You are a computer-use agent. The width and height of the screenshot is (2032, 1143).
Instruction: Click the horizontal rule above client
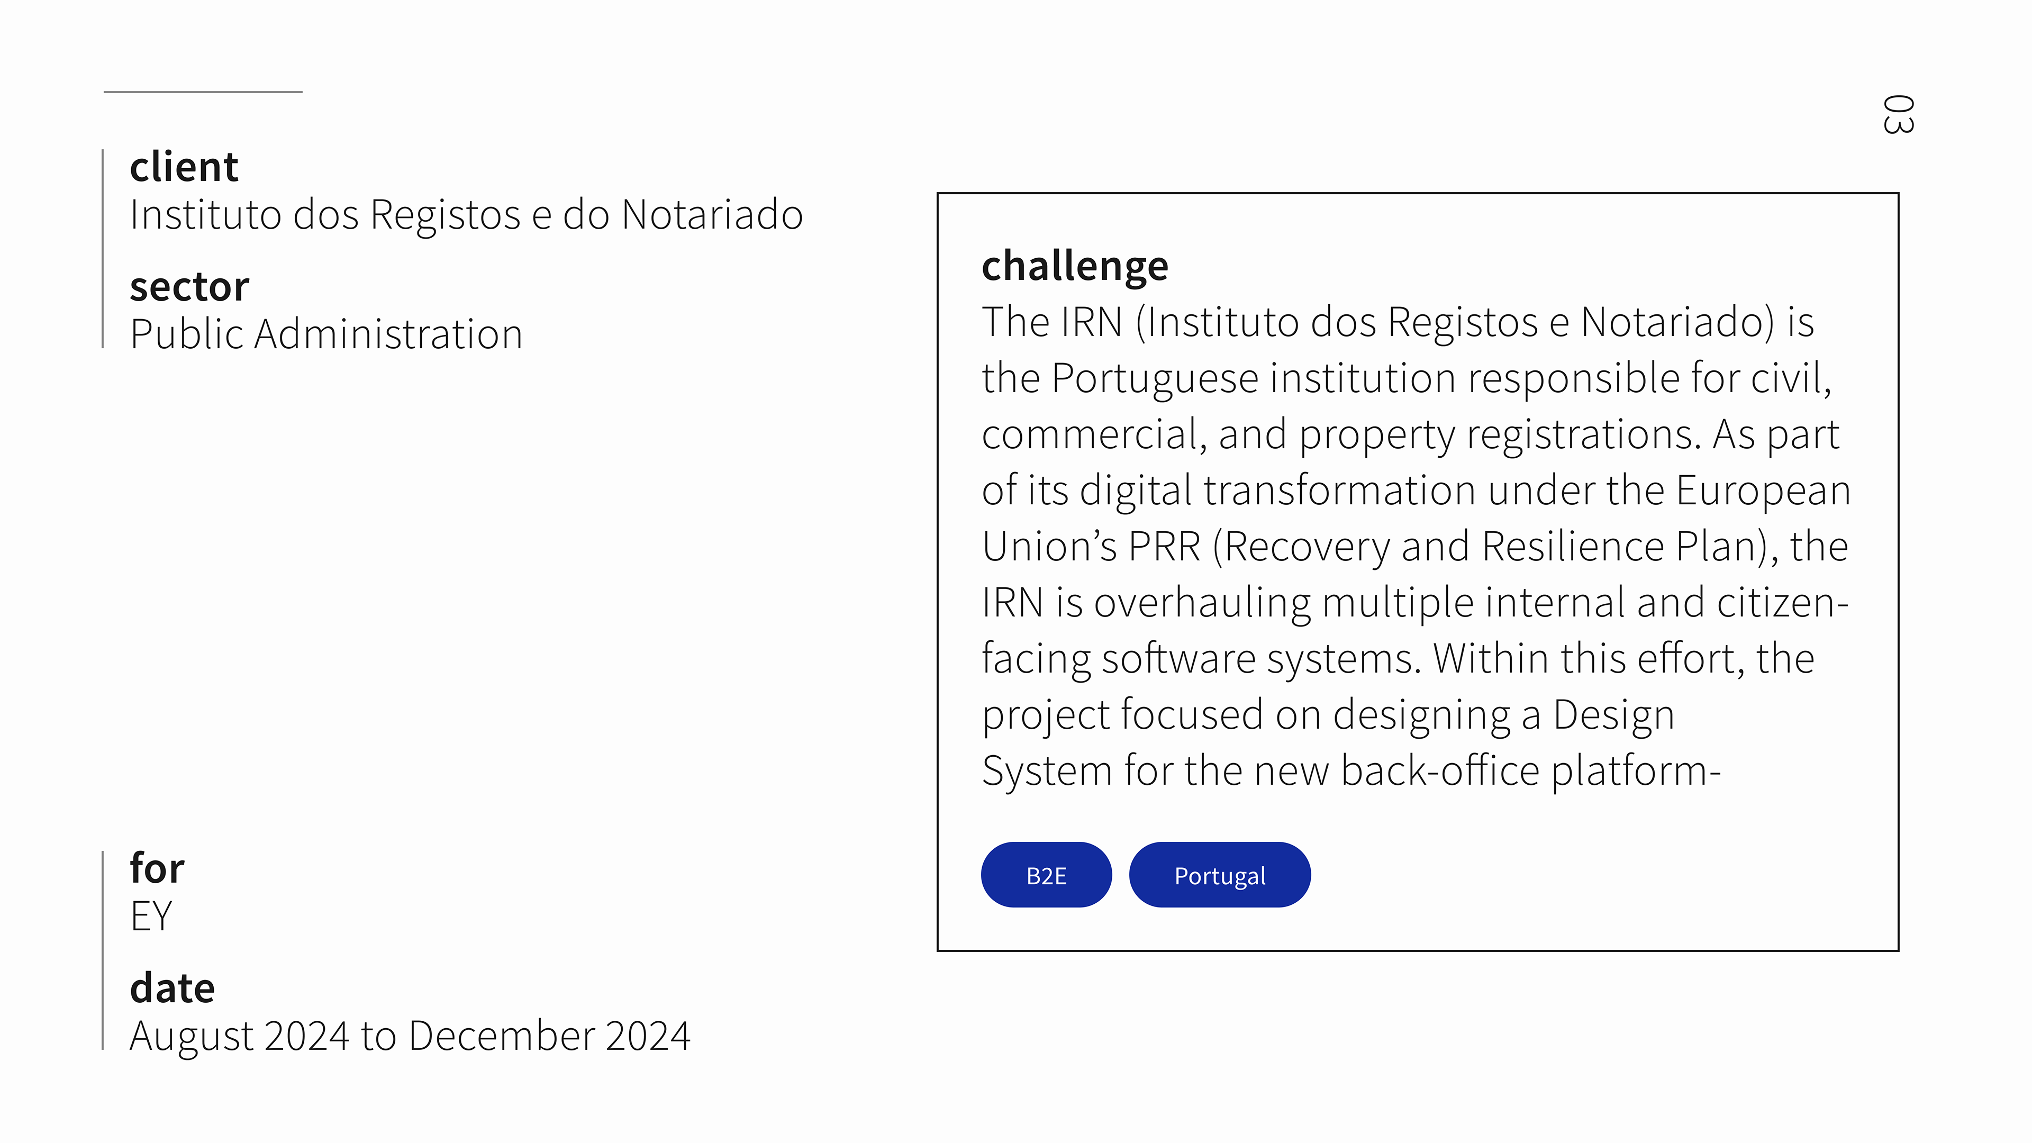pyautogui.click(x=203, y=92)
